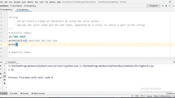Click python.exe command line in console

tap(81, 66)
